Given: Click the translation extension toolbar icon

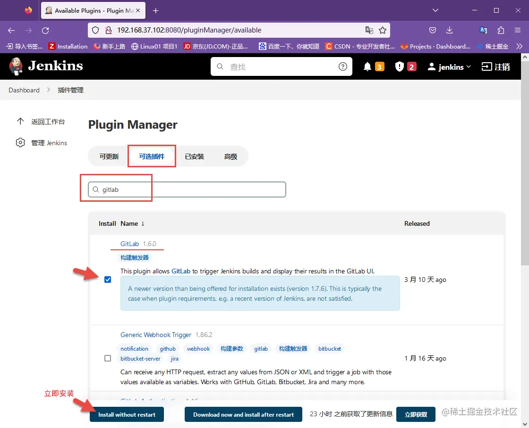Looking at the screenshot, I should pyautogui.click(x=484, y=30).
